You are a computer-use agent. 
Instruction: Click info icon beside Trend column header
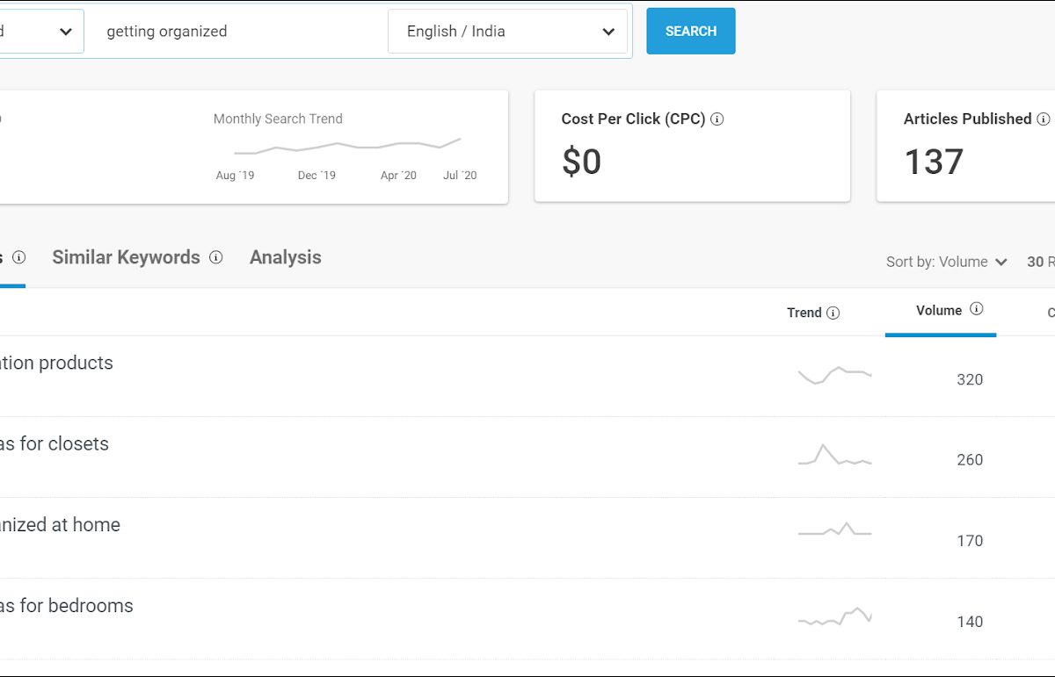pos(833,313)
